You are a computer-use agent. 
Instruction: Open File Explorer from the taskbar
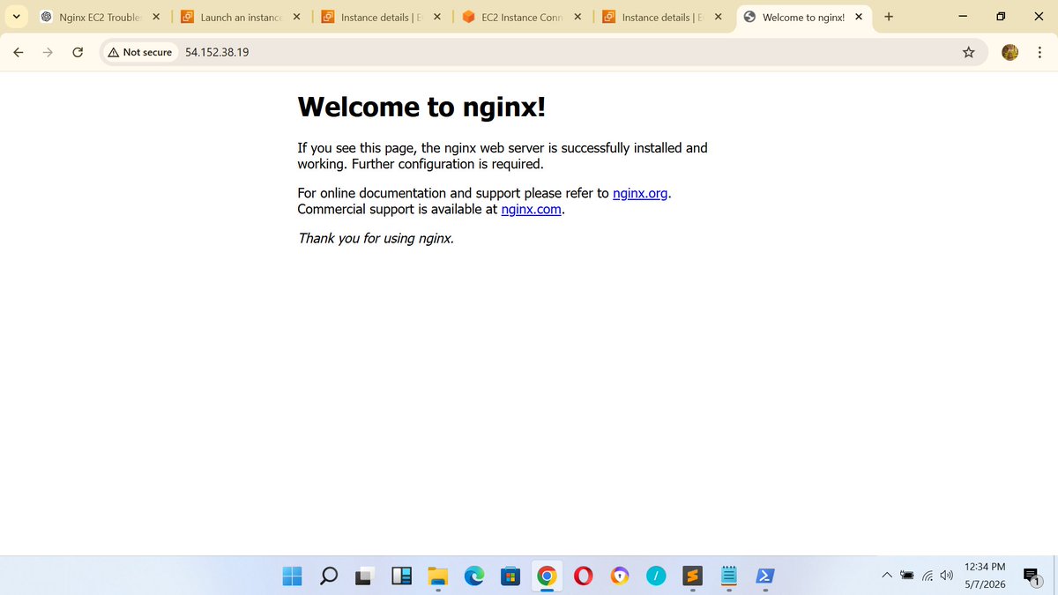437,576
